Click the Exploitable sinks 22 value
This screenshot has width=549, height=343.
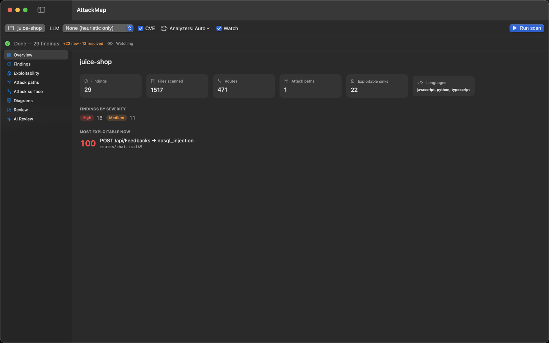354,90
